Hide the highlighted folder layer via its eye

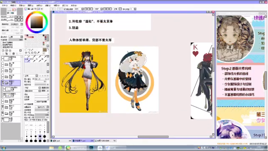click(3, 82)
